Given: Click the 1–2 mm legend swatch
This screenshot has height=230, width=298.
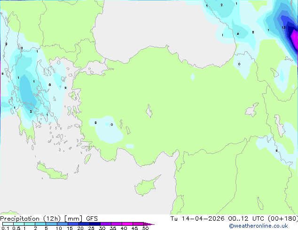Looking at the screenshot, I should [x=30, y=224].
